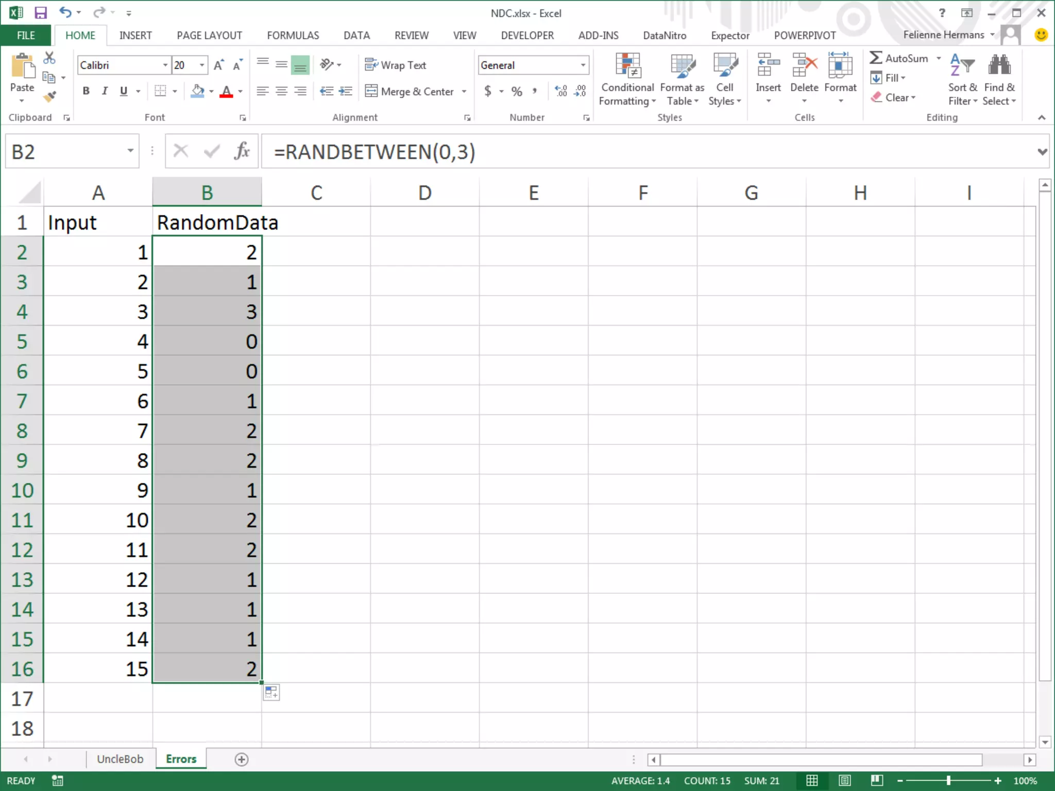Click the Auto Fill Options icon

pyautogui.click(x=271, y=693)
